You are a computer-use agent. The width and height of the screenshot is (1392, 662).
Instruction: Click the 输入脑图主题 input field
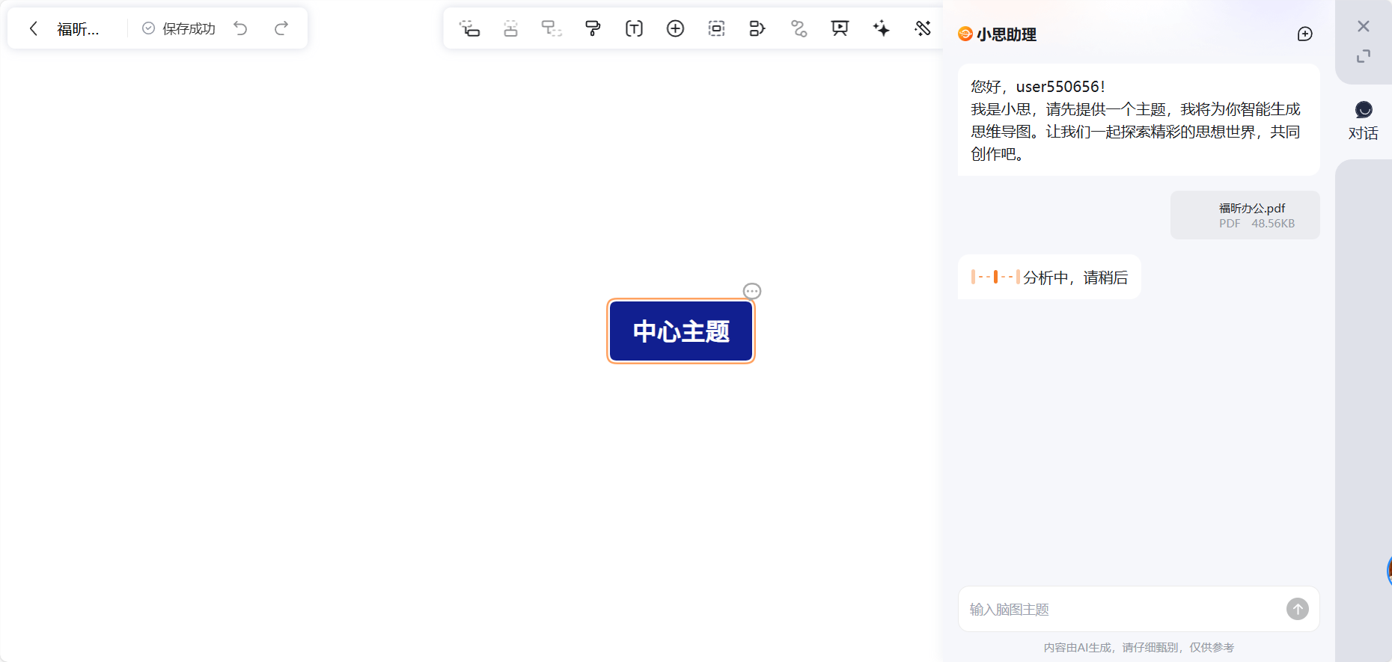1123,610
